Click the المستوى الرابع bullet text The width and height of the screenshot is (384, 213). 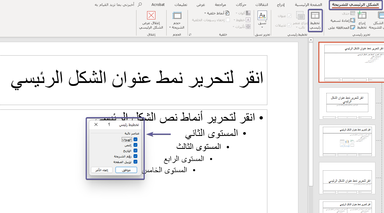[184, 159]
